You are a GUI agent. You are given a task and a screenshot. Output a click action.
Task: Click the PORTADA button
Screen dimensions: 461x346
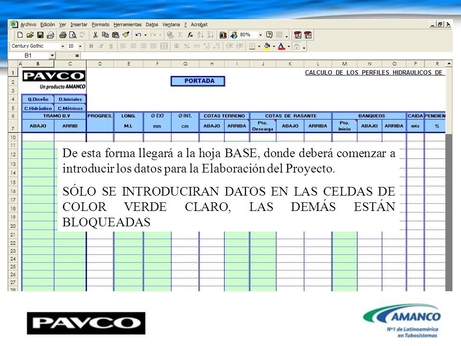click(197, 81)
